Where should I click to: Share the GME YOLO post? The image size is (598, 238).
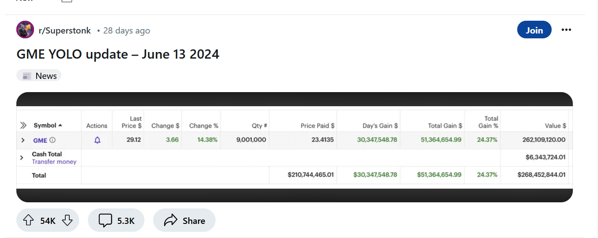pyautogui.click(x=184, y=221)
